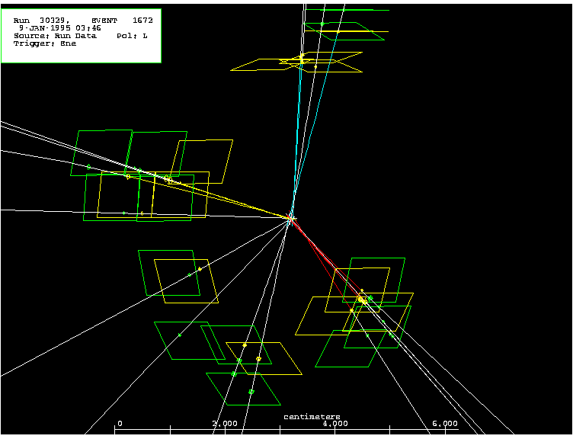
Task: Click the central interaction vertex point
Action: click(x=291, y=219)
